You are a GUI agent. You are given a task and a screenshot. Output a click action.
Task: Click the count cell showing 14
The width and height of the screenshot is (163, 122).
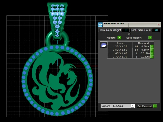pos(136,50)
